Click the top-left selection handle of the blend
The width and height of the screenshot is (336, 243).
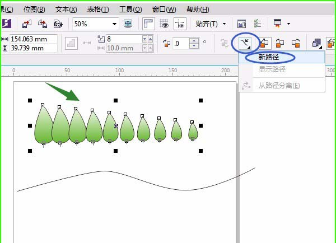pyautogui.click(x=30, y=100)
